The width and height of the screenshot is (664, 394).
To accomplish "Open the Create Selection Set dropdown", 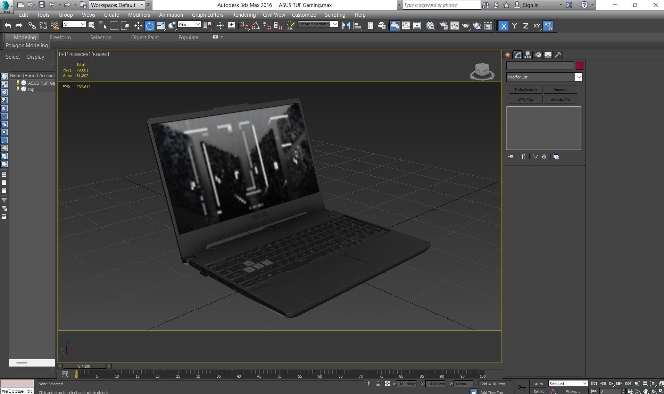I will 317,24.
